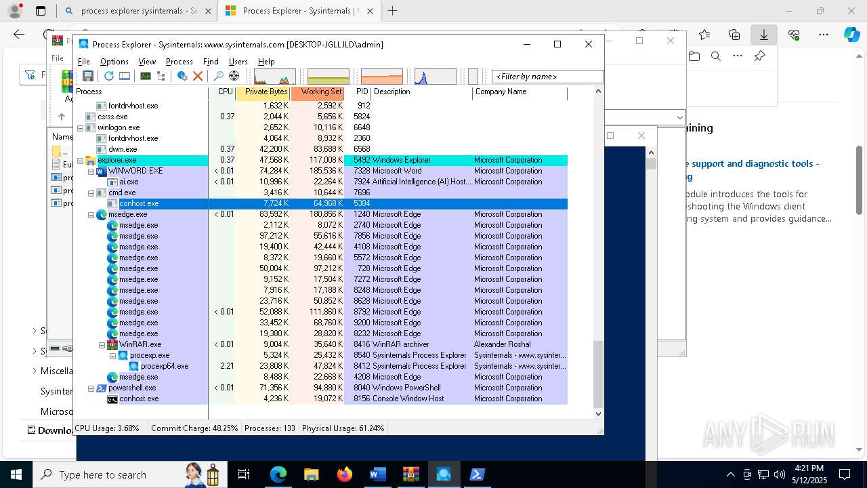Pin the downloads panel with pin icon

(x=760, y=56)
